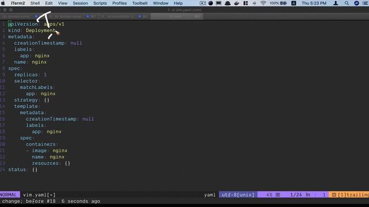
Task: Click 'status: {}' on line 24
Action: click(x=23, y=170)
